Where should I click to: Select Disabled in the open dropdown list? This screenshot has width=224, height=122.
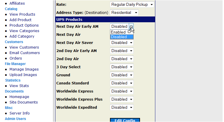pyautogui.click(x=122, y=37)
